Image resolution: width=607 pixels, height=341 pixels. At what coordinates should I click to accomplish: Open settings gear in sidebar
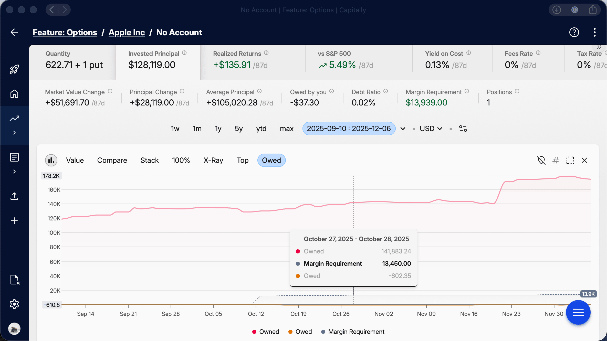click(x=14, y=304)
